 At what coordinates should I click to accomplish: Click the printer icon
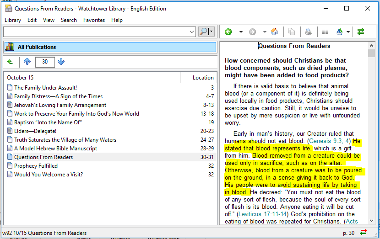click(x=308, y=32)
